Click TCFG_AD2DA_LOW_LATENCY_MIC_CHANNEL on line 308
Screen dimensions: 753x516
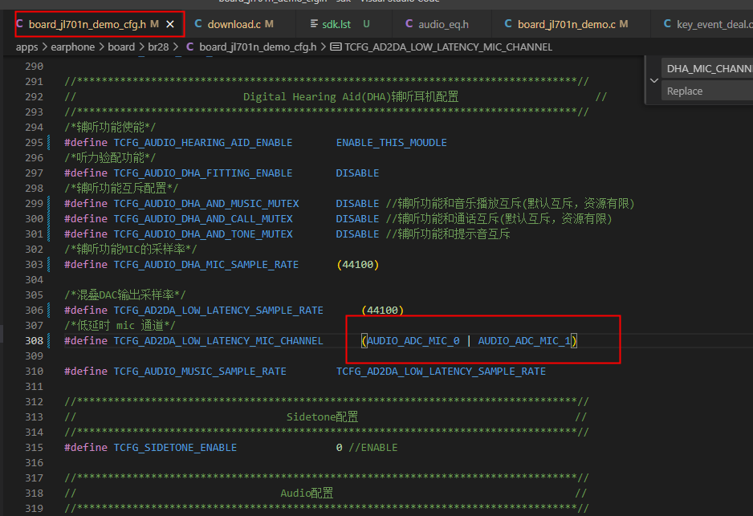(218, 341)
